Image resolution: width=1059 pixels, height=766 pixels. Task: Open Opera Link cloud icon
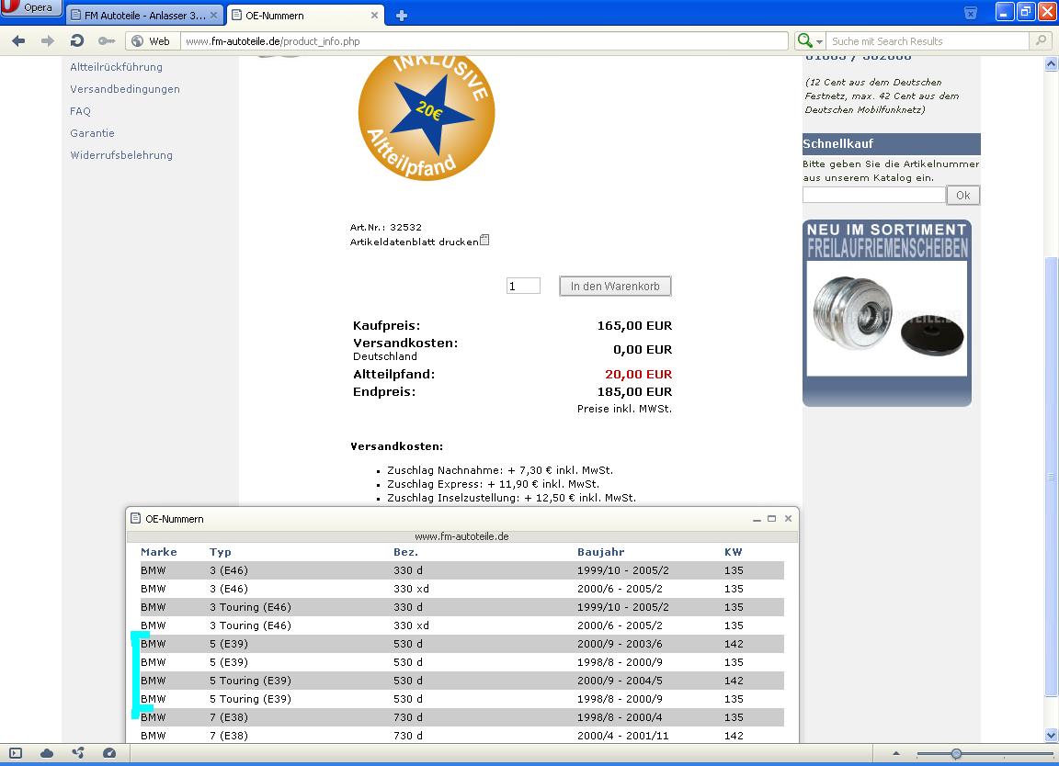[x=47, y=753]
